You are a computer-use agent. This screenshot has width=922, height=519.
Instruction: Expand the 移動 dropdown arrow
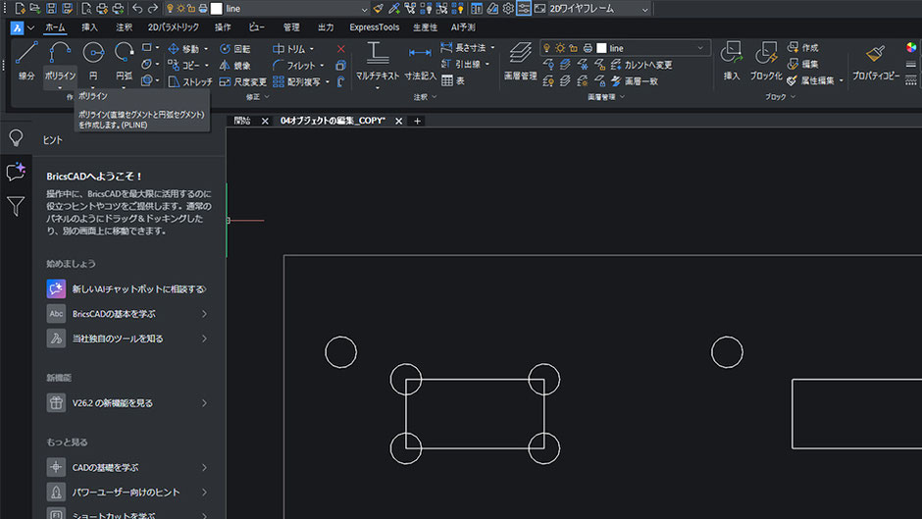click(205, 49)
